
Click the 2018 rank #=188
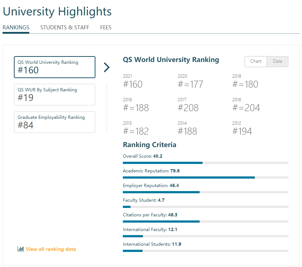tap(136, 108)
